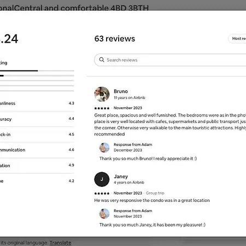This screenshot has width=246, height=246.
Task: Open the Most recent sort dropdown
Action: coord(237,39)
